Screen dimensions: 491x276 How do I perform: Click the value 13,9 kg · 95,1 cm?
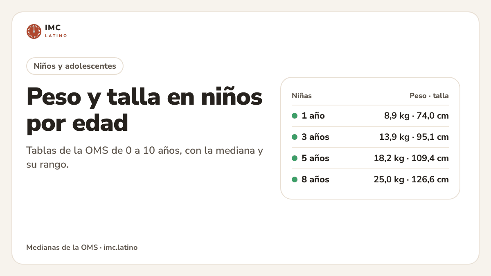414,137
